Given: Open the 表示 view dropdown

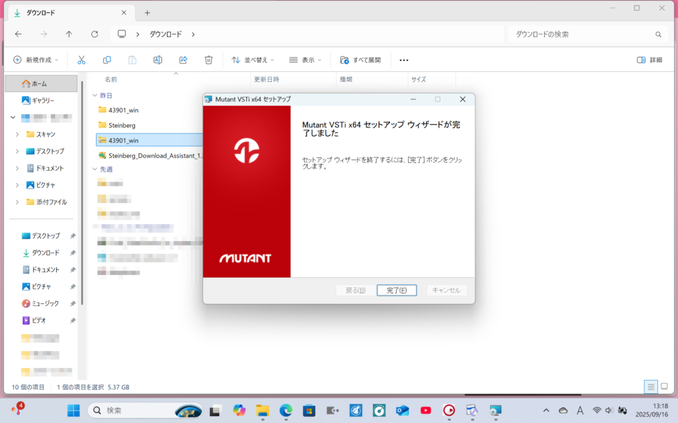Looking at the screenshot, I should (305, 59).
